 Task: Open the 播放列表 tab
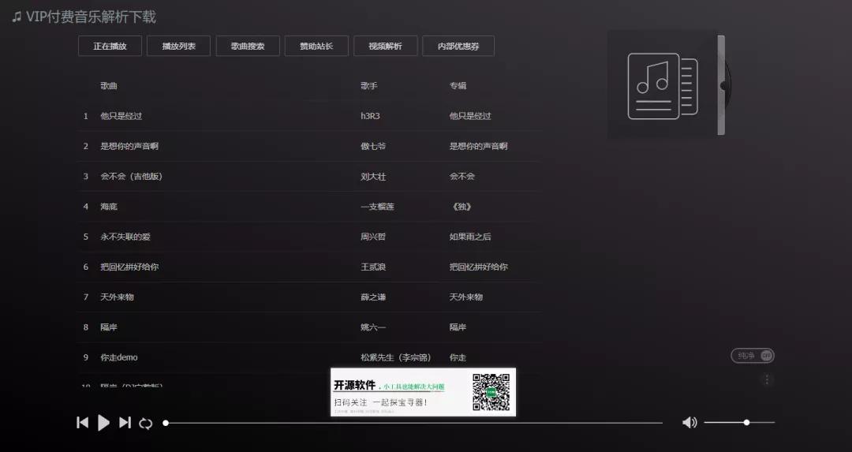coord(179,47)
